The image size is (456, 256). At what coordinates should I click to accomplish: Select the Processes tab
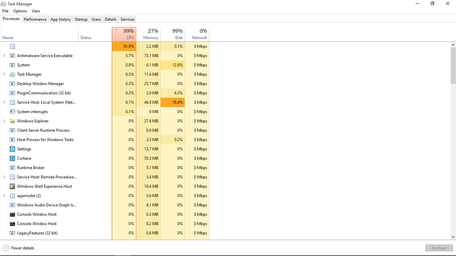(11, 19)
